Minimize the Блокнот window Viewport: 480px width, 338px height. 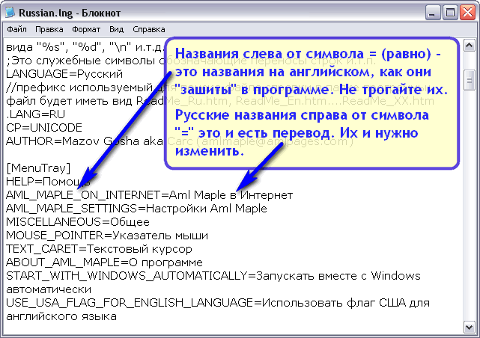[x=433, y=13]
